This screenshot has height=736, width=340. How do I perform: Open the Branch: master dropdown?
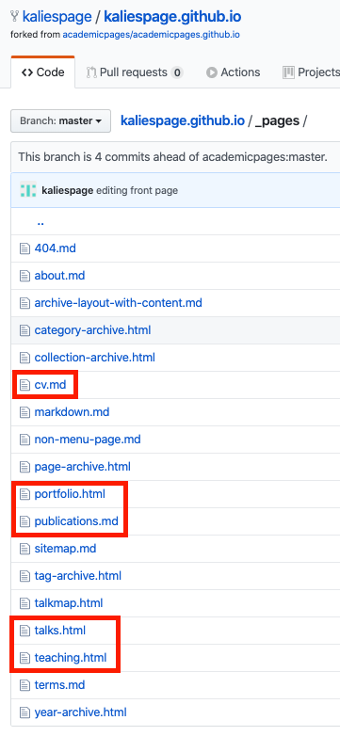pos(60,120)
